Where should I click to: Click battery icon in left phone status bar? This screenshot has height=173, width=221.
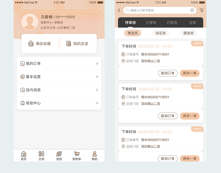click(x=100, y=3)
